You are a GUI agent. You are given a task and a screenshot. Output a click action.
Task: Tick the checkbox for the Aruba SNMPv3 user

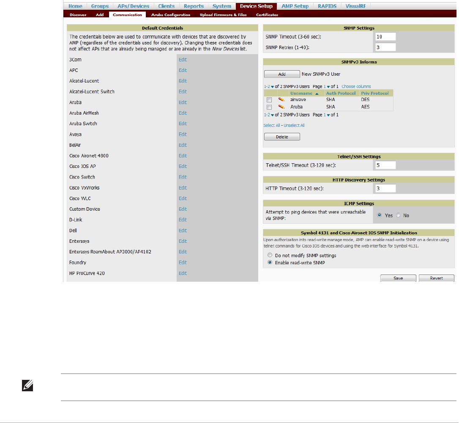point(269,107)
